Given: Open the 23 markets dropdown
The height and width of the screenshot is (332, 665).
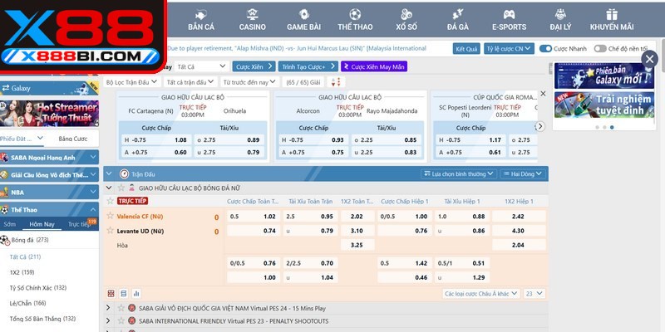Looking at the screenshot, I should (x=534, y=294).
